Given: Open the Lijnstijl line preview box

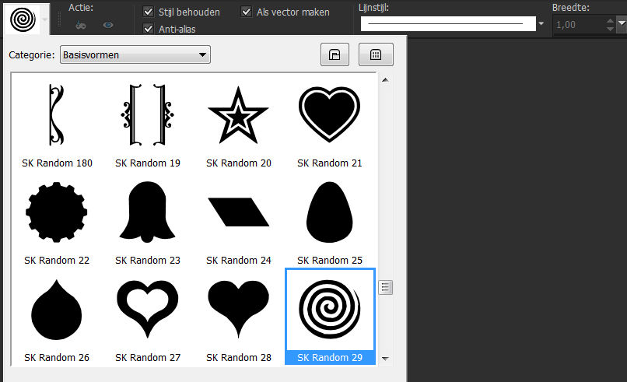Looking at the screenshot, I should 448,23.
